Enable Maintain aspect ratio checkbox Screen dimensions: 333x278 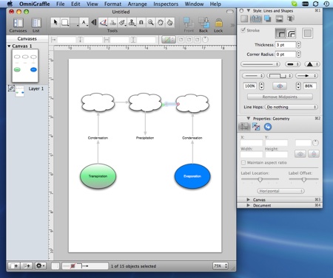coord(243,162)
